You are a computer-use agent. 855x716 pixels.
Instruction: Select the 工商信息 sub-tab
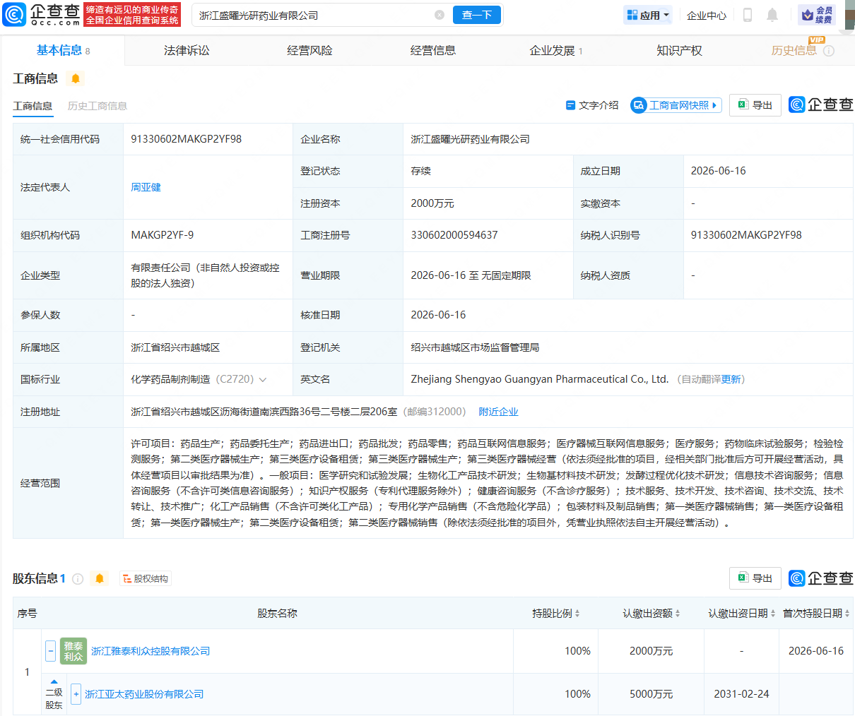pos(33,106)
